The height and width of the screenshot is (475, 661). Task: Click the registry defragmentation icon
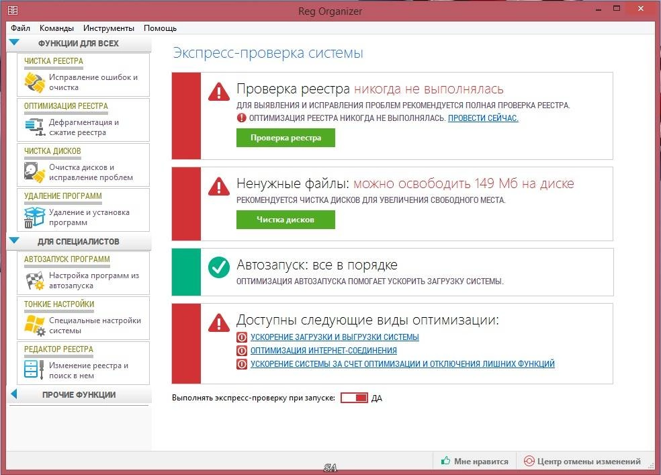pos(34,127)
